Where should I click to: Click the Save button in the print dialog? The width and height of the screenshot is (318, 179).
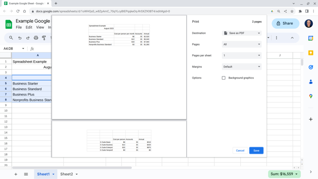tap(256, 150)
